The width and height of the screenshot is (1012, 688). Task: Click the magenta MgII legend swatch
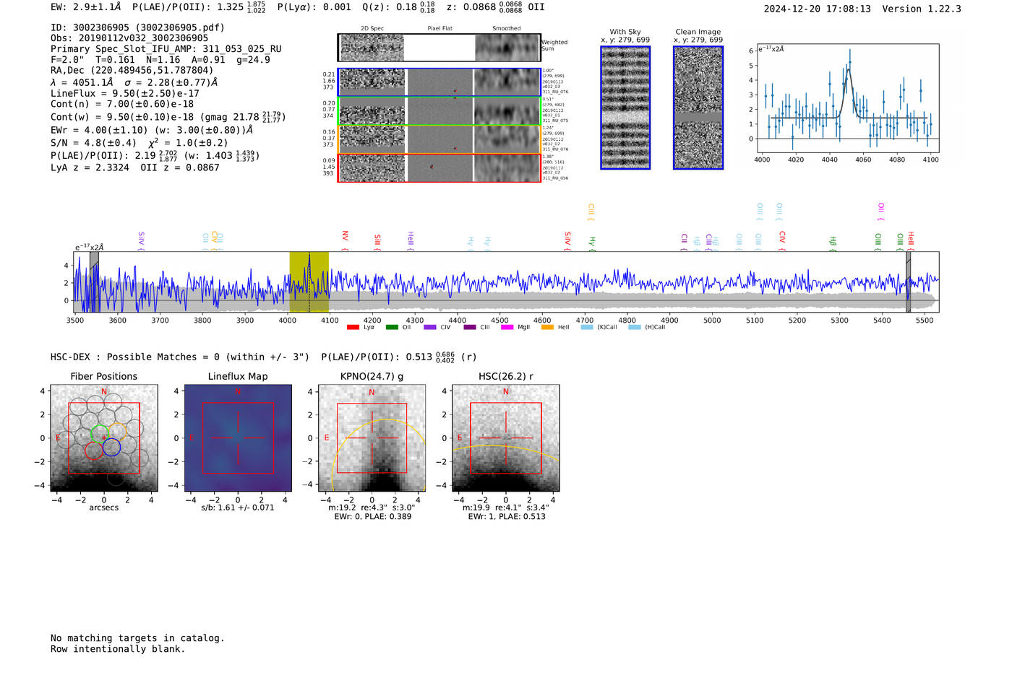(507, 327)
